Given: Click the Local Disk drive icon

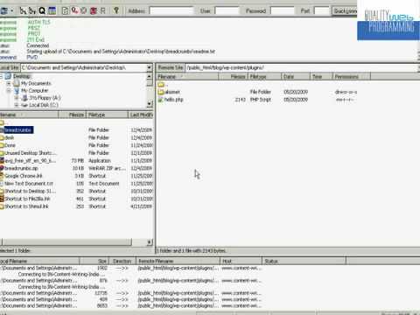Looking at the screenshot, I should [x=24, y=105].
